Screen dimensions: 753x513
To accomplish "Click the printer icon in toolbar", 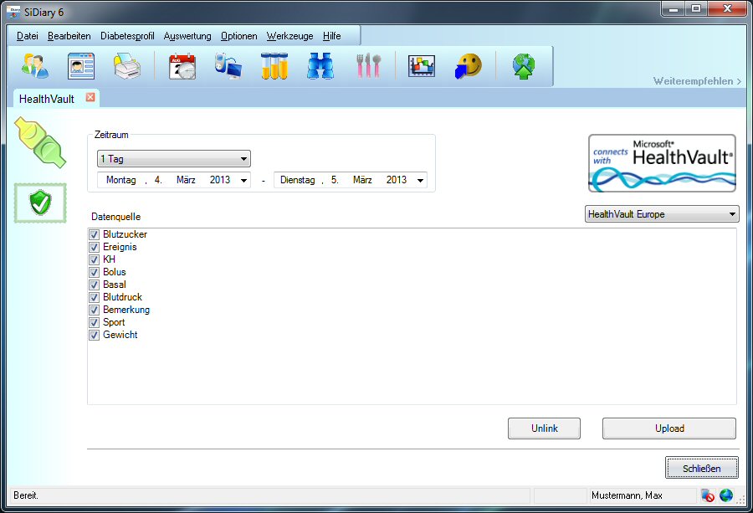I will 127,66.
